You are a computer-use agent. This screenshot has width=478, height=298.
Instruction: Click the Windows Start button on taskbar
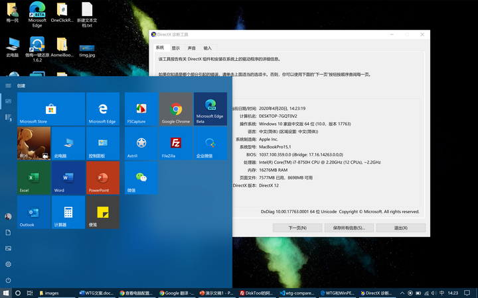coord(6,293)
